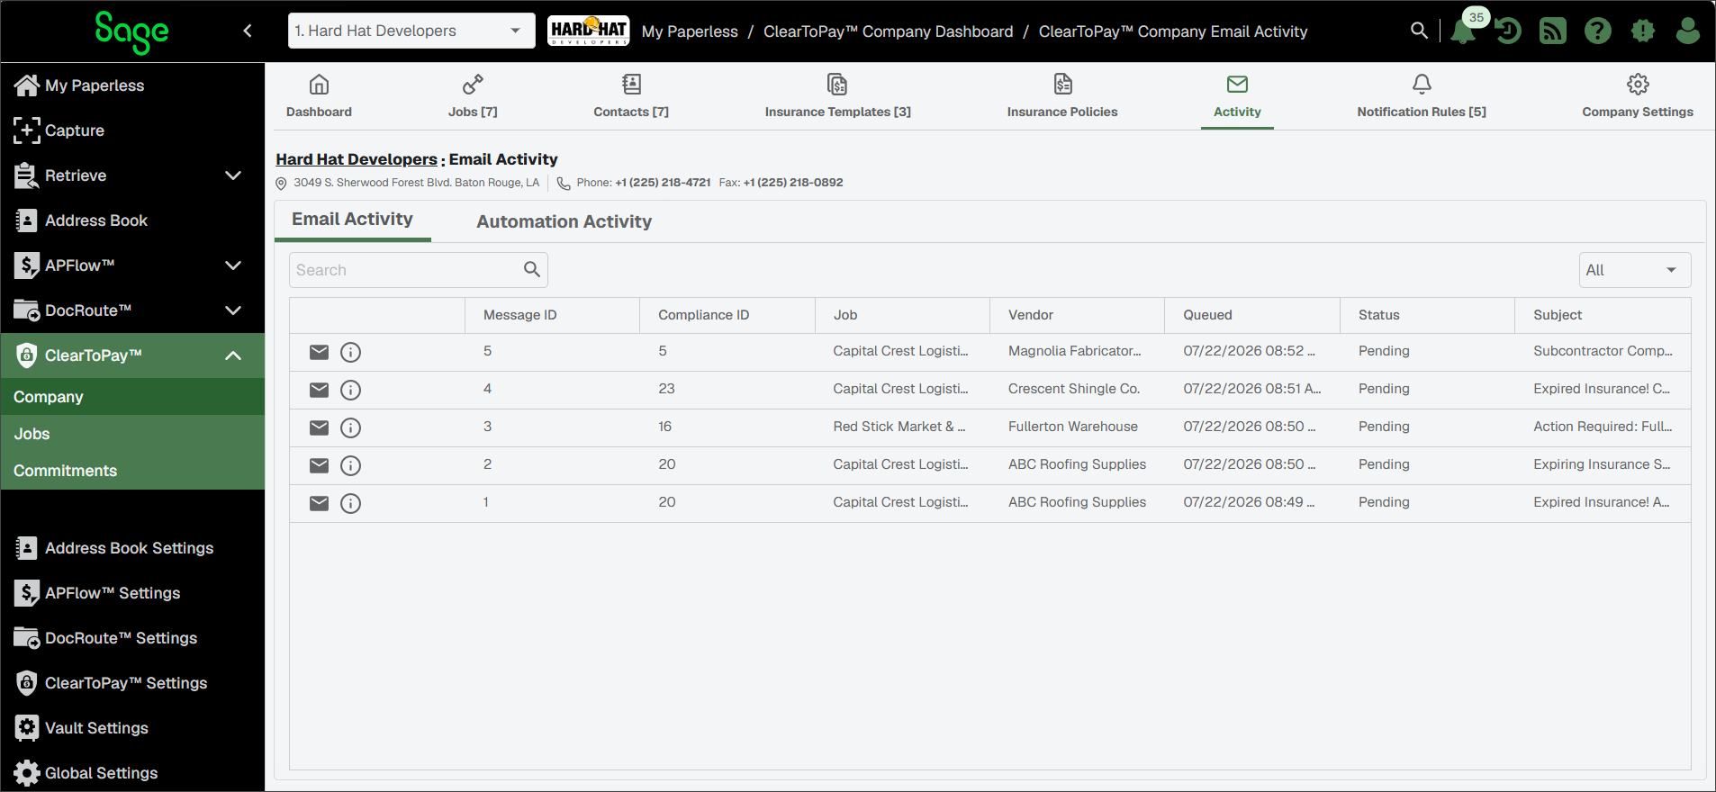The width and height of the screenshot is (1716, 792).
Task: Show info for message 5 row
Action: pos(351,352)
